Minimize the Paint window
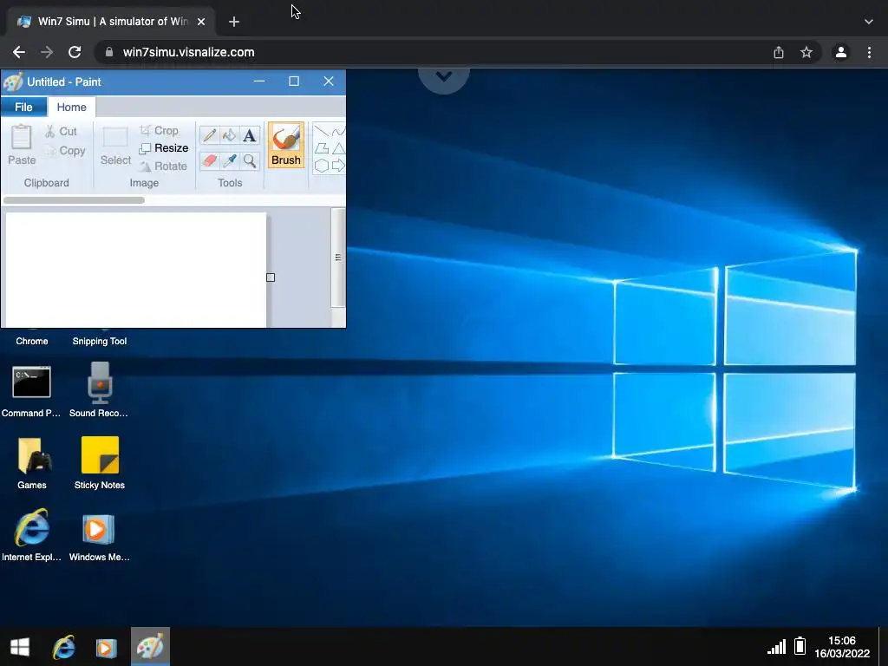Image resolution: width=888 pixels, height=666 pixels. pos(259,82)
